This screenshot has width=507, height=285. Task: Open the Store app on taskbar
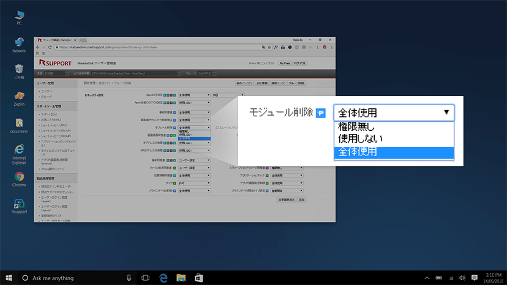pos(198,278)
